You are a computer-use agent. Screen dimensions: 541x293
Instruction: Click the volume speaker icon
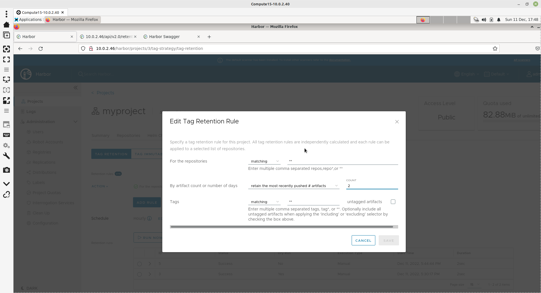click(484, 20)
